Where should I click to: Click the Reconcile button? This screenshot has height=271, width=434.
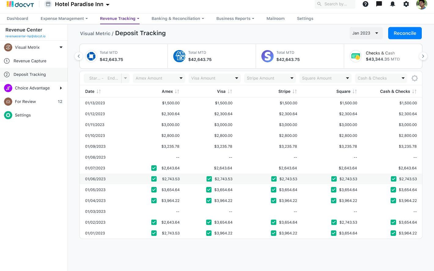[405, 33]
